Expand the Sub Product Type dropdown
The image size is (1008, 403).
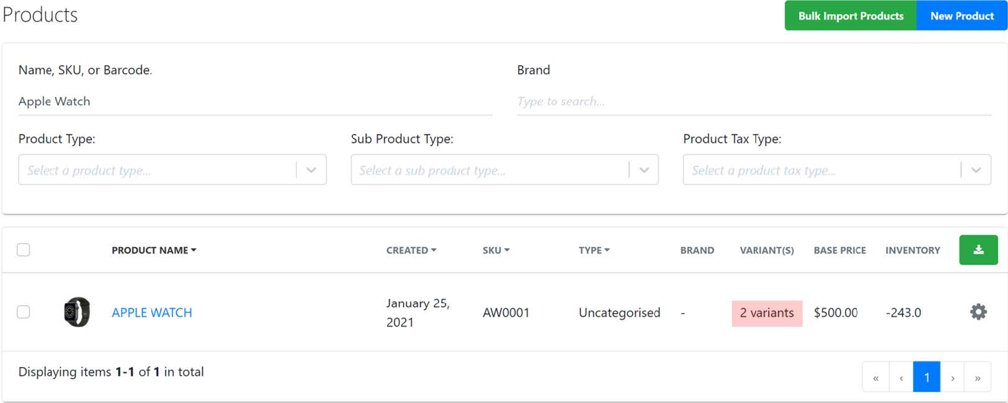coord(504,170)
